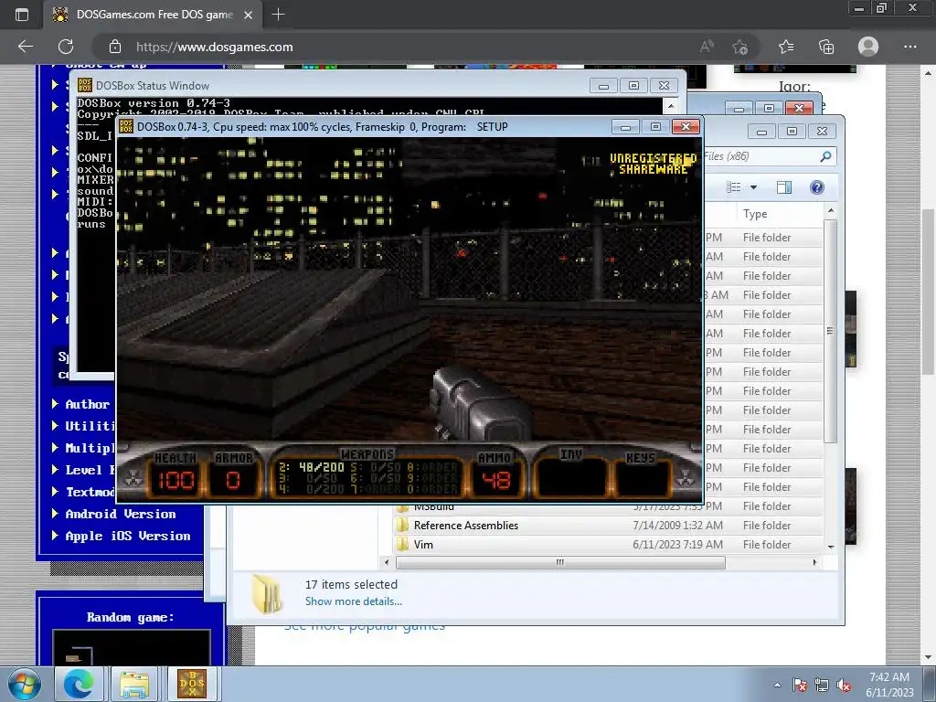Open Read Aloud icon in address bar

(707, 47)
